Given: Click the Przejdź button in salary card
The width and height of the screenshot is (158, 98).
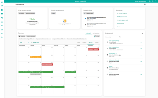Looking at the screenshot, I should [x=53, y=13].
